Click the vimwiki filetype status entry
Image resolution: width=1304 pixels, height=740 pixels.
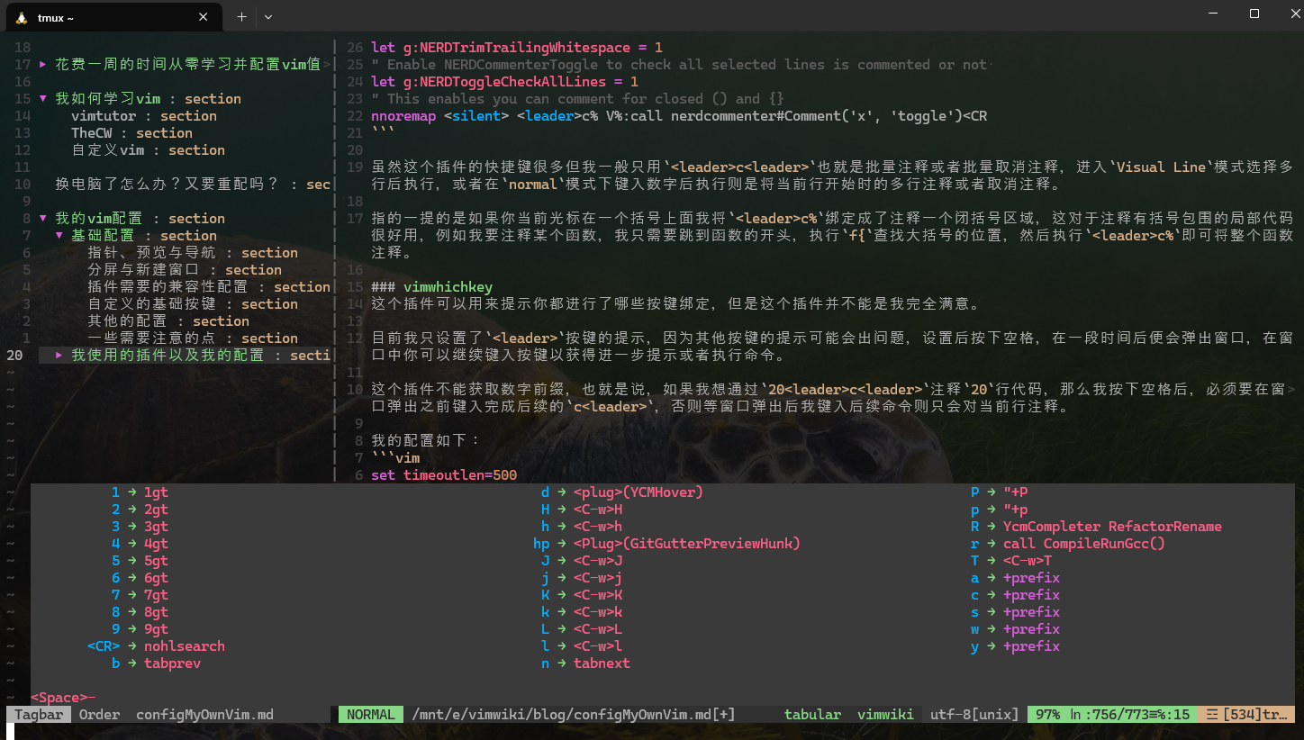tap(885, 715)
